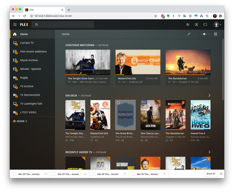Viewport: 234px width, 192px height.
Task: Select the Plex browser tab
Action: click(x=44, y=10)
